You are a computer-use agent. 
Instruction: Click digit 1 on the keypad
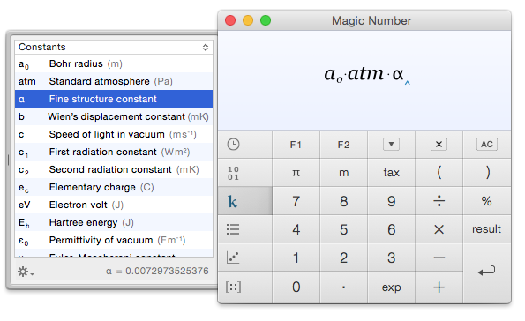pyautogui.click(x=296, y=258)
